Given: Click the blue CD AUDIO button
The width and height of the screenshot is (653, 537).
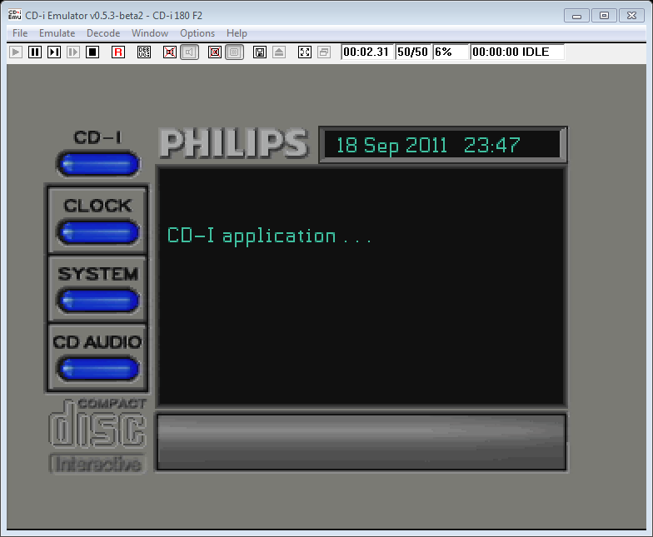Looking at the screenshot, I should point(98,368).
